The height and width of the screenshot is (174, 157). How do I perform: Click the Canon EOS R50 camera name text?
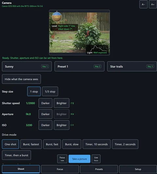point(22,6)
